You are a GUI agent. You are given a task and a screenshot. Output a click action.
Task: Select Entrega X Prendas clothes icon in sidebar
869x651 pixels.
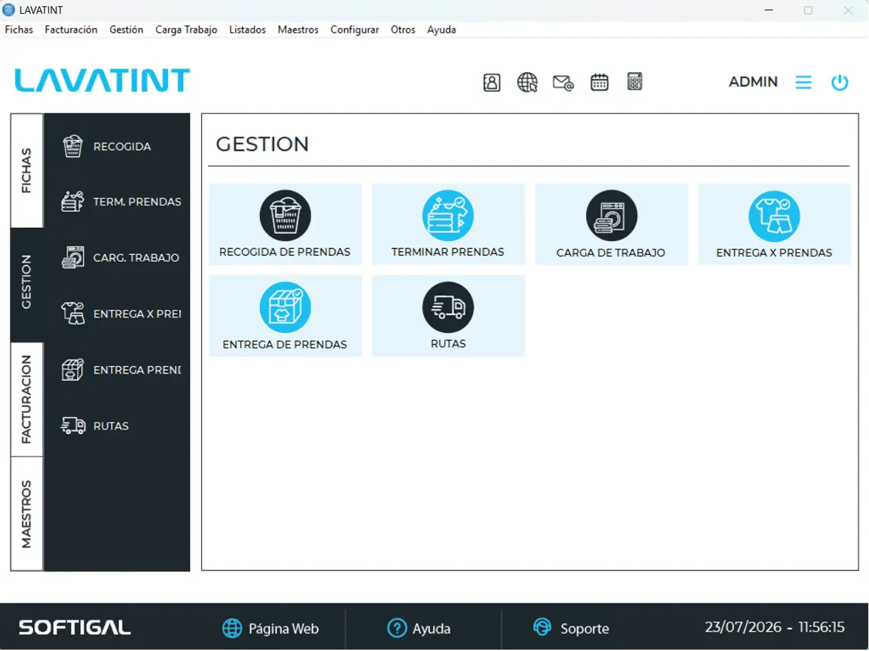point(73,314)
